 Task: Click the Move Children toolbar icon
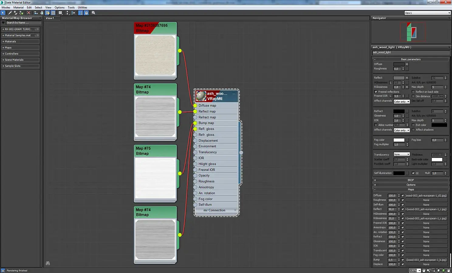click(x=36, y=13)
